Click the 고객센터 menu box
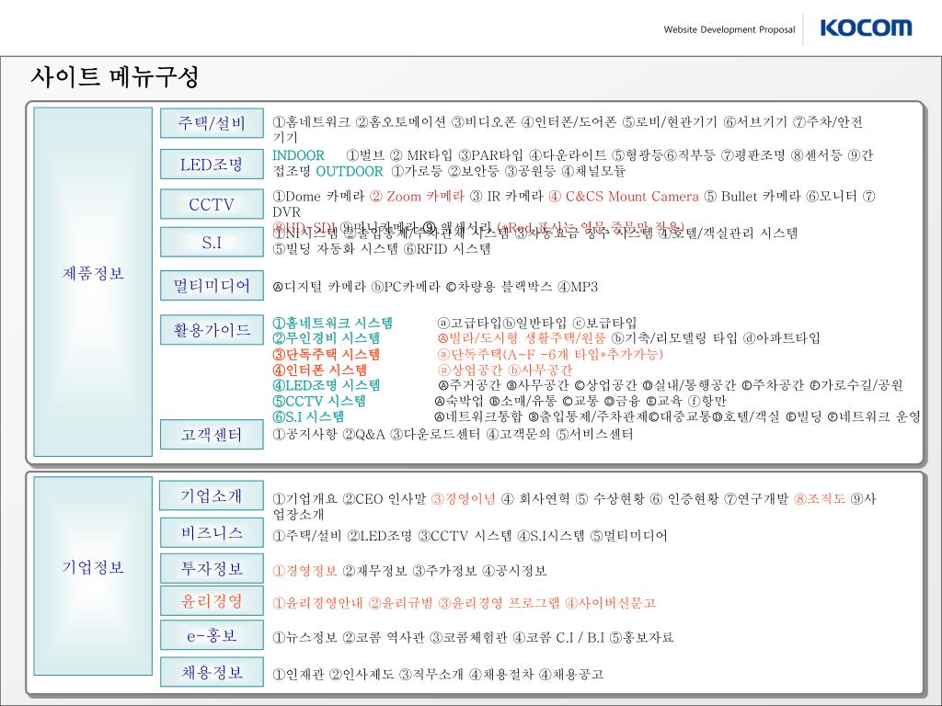The image size is (942, 706). click(212, 434)
